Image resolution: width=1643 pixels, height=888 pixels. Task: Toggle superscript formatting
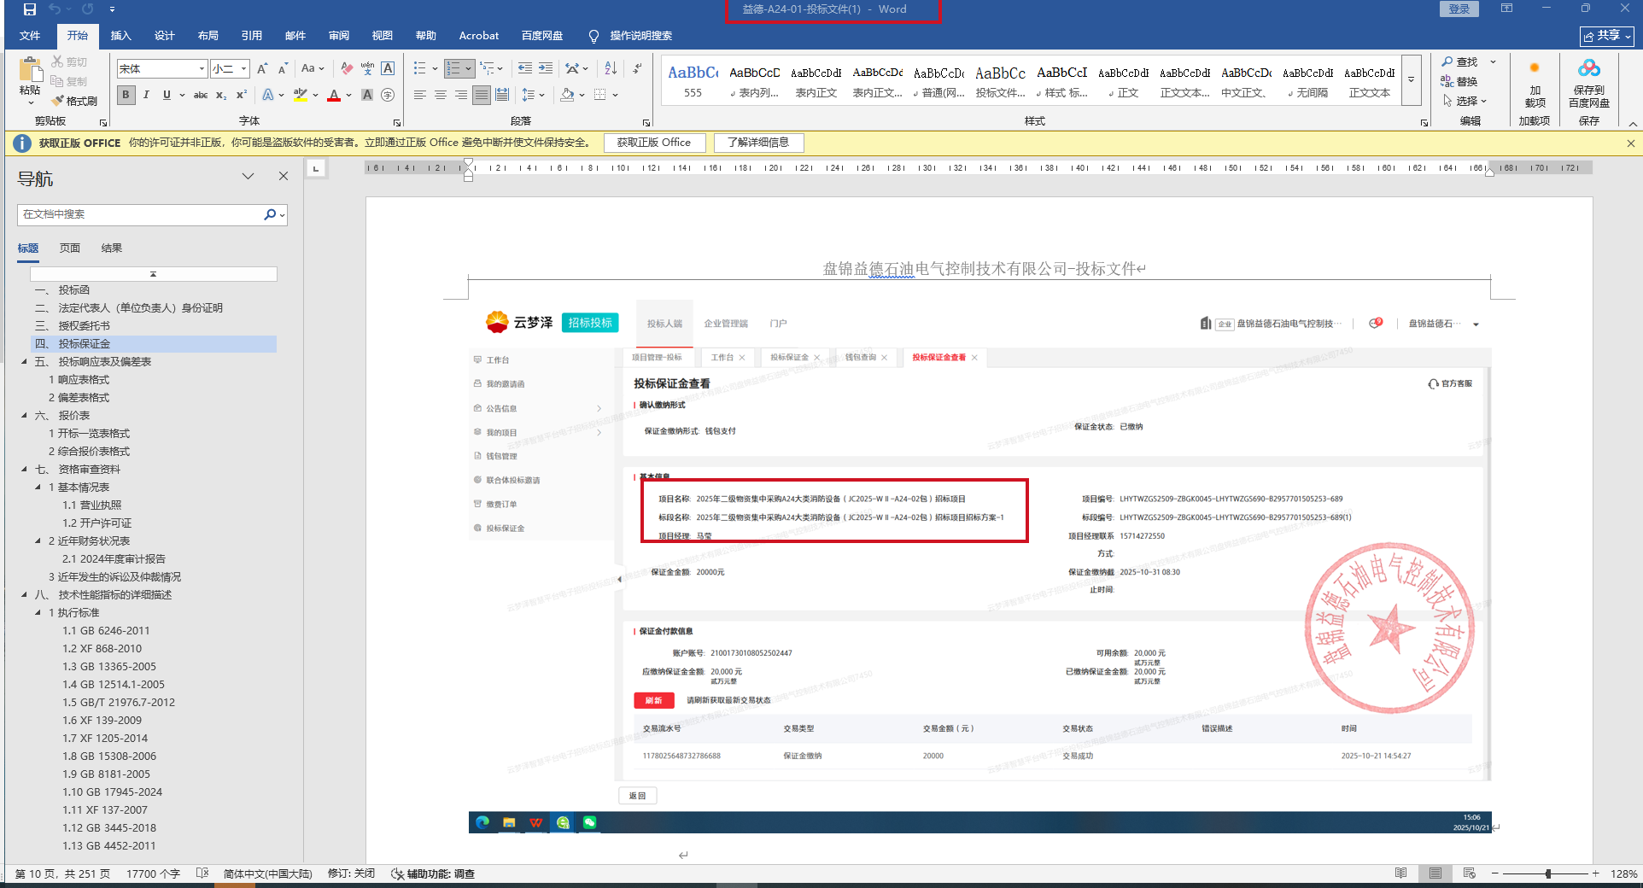tap(242, 95)
